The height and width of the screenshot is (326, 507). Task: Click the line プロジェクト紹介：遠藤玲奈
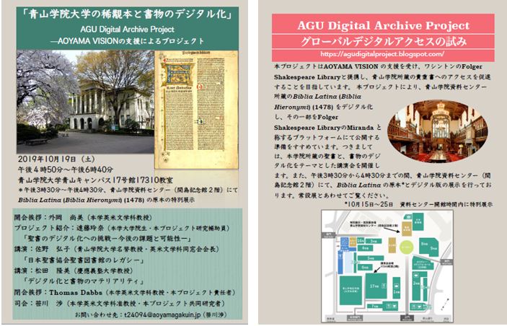pyautogui.click(x=122, y=228)
